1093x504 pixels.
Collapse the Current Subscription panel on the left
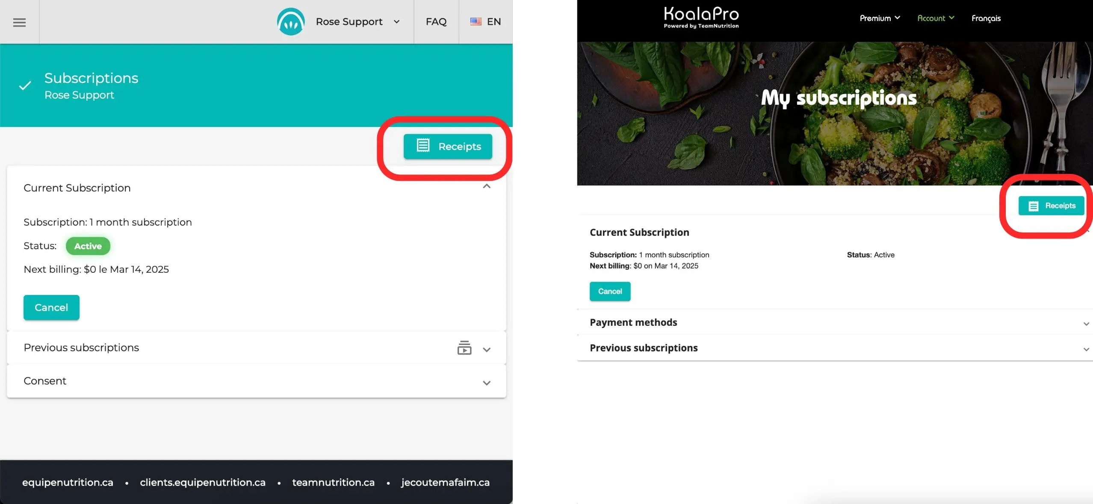pyautogui.click(x=487, y=186)
